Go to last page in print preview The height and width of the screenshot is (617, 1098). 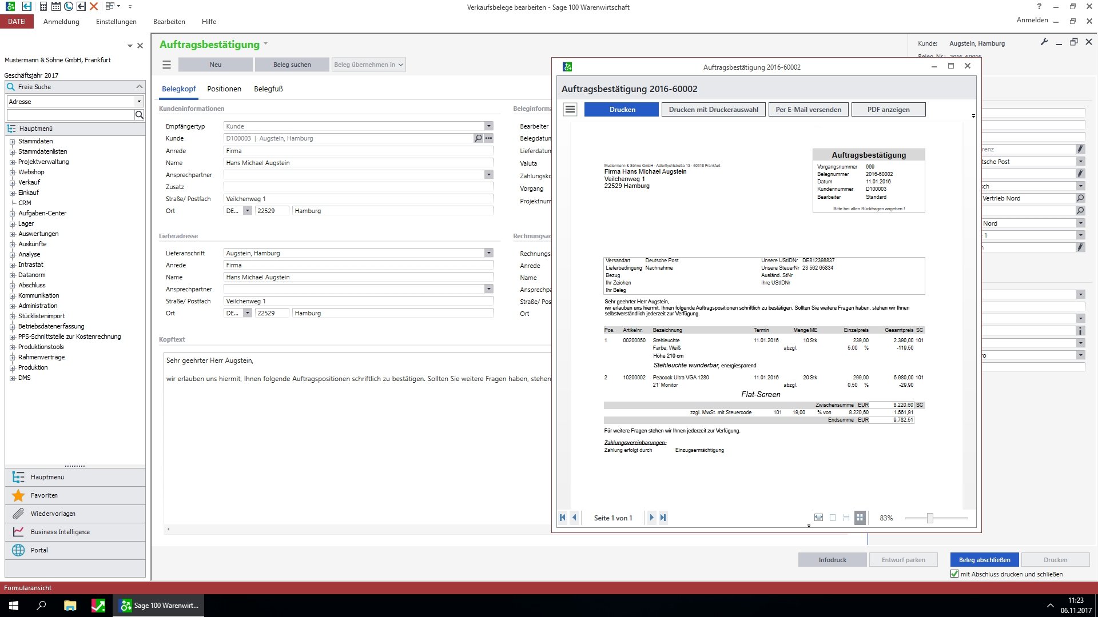(x=663, y=518)
